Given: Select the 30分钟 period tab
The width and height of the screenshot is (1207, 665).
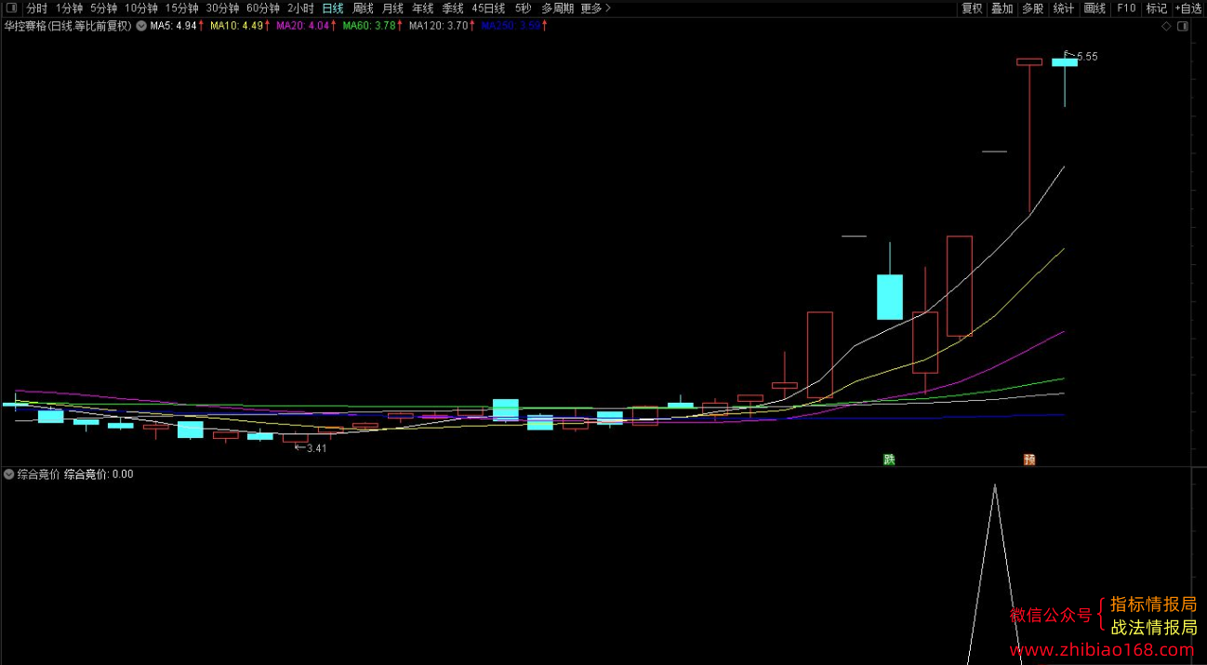Looking at the screenshot, I should pos(222,8).
